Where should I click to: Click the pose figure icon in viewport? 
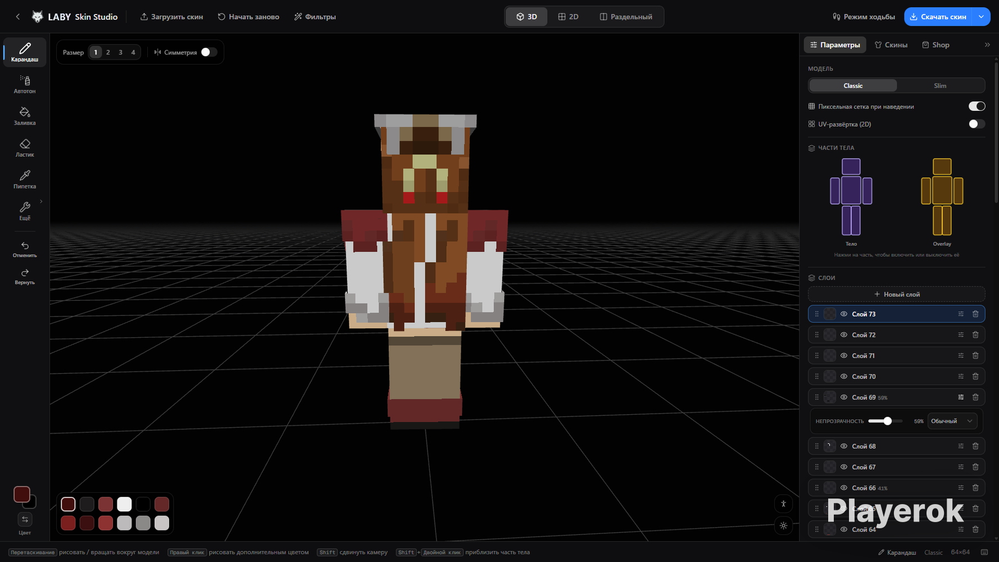tap(783, 504)
